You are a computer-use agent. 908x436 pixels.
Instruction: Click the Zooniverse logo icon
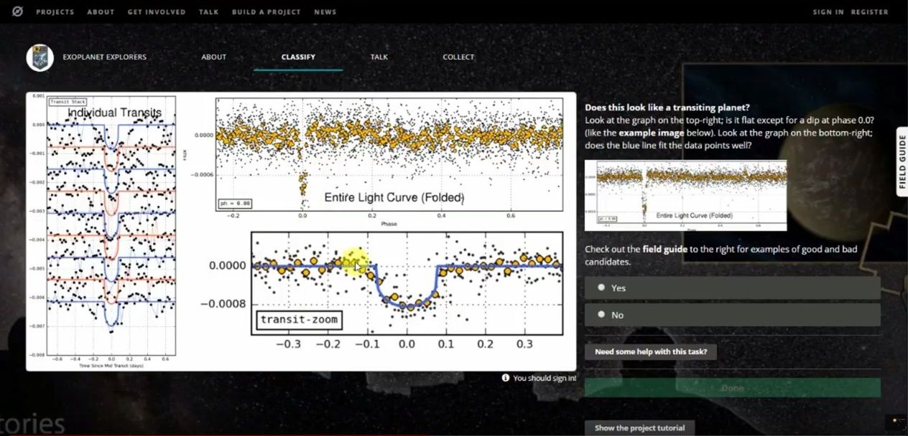click(16, 11)
